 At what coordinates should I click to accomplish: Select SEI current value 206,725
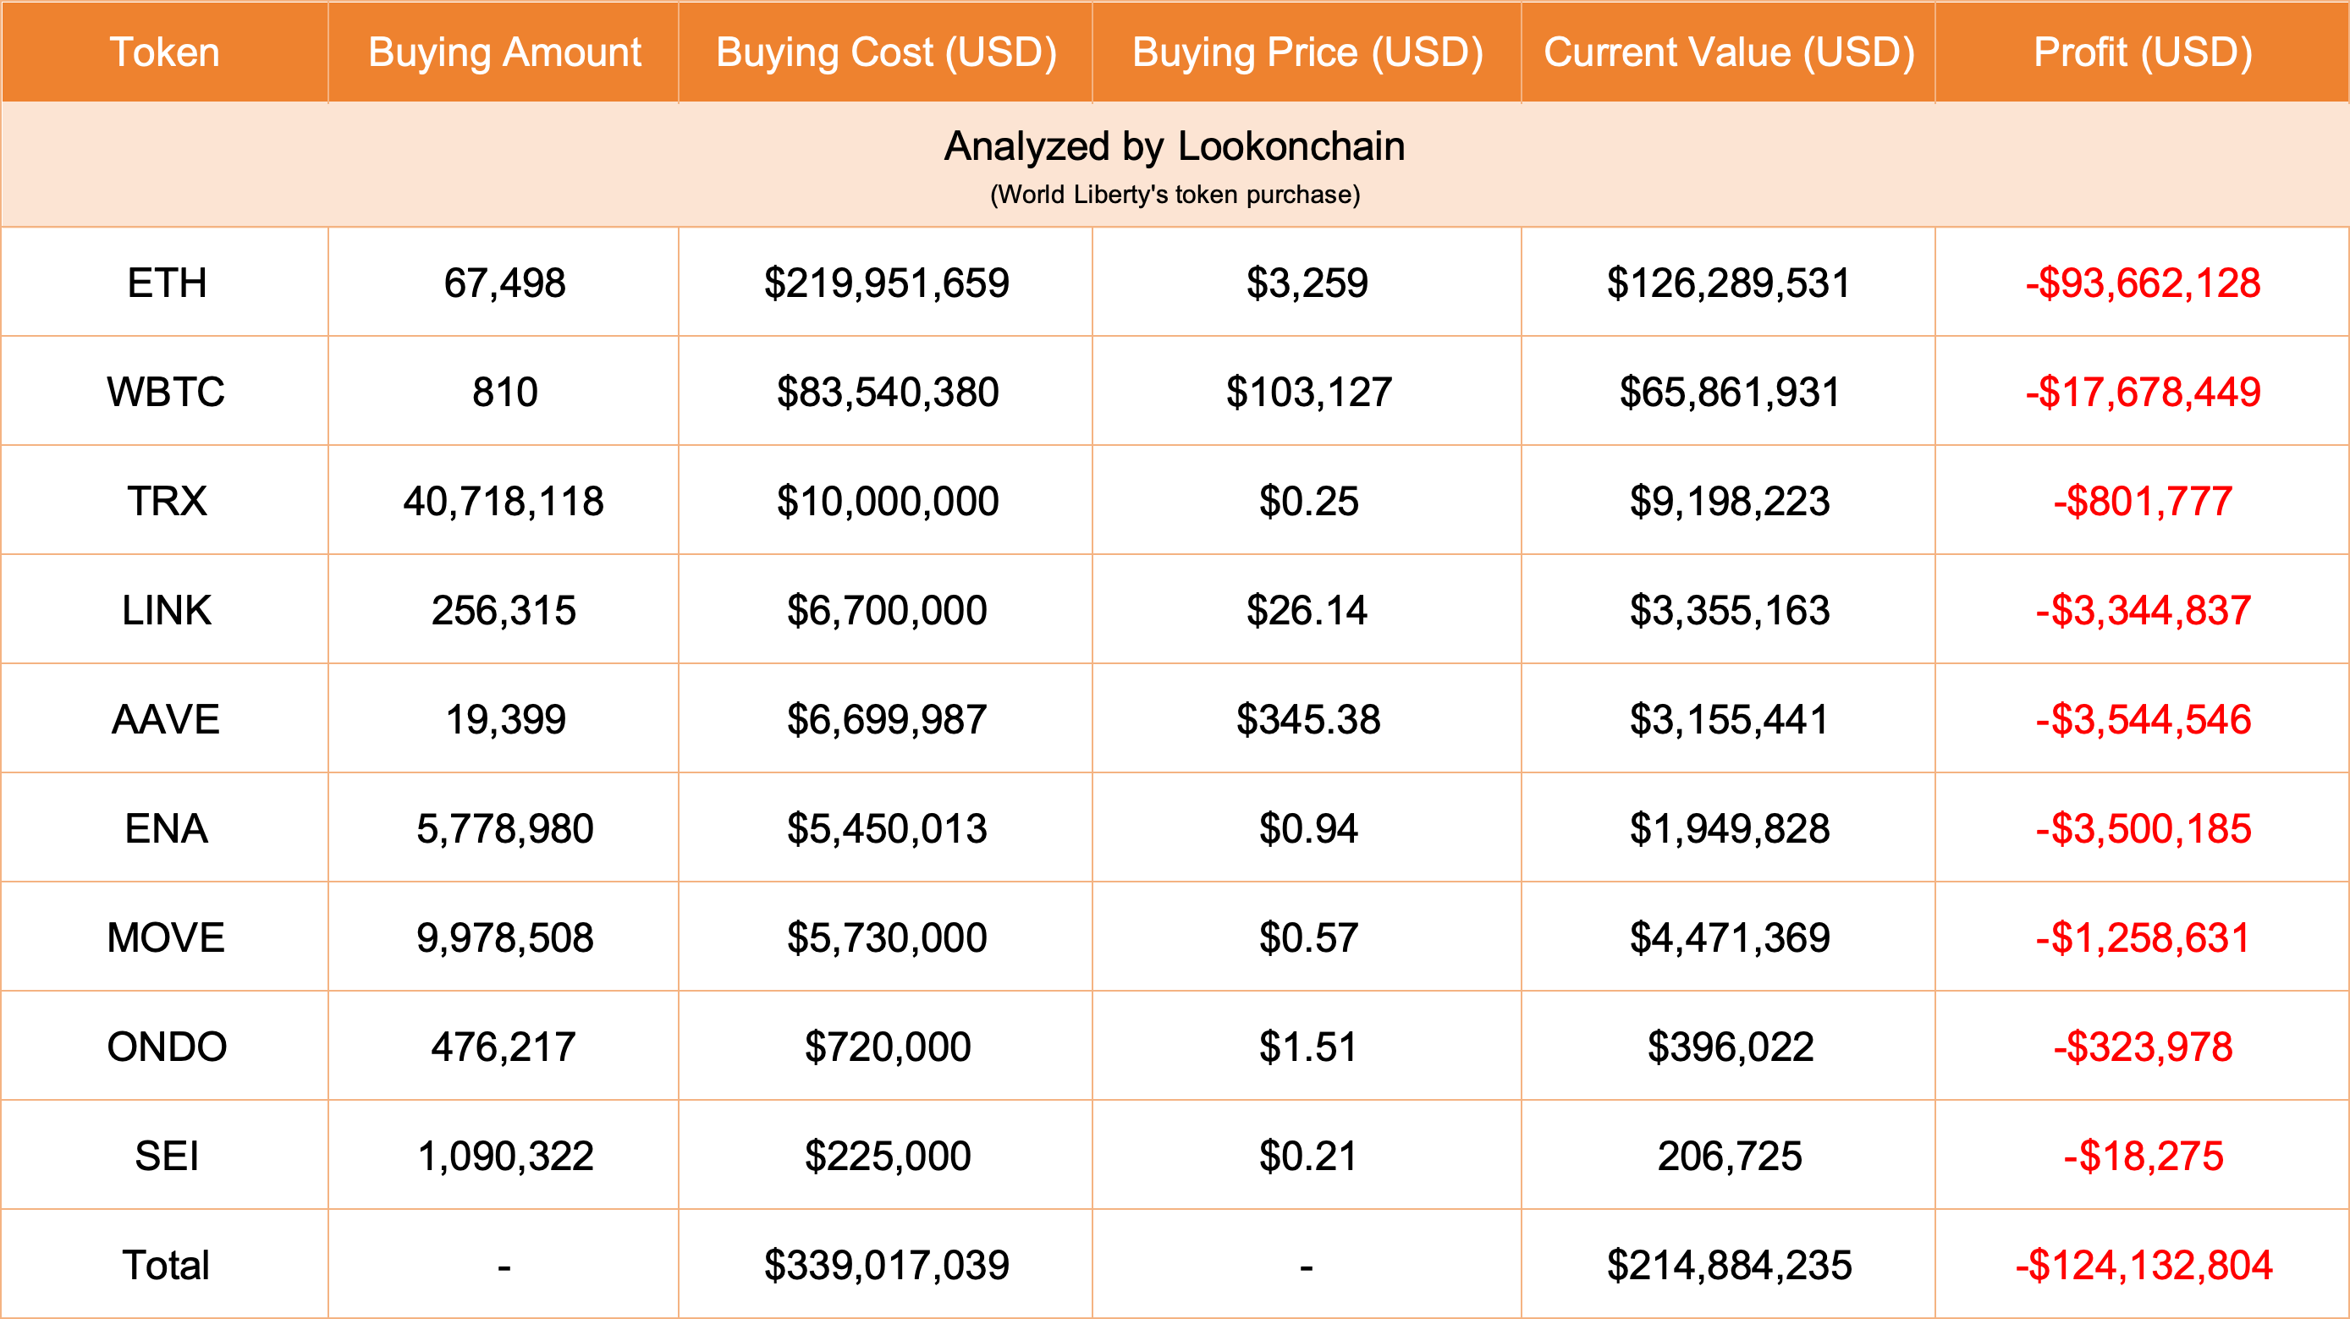pyautogui.click(x=1729, y=1156)
